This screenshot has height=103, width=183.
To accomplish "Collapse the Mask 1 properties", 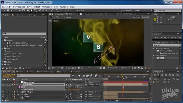I will (17, 87).
